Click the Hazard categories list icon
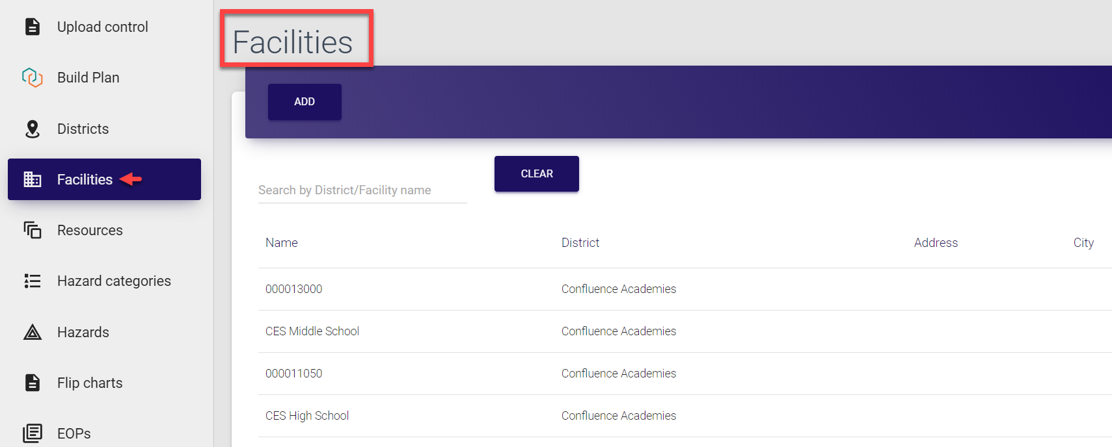The height and width of the screenshot is (447, 1112). (32, 281)
